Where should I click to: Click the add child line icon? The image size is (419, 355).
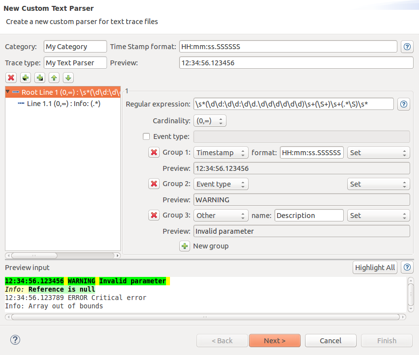point(40,78)
